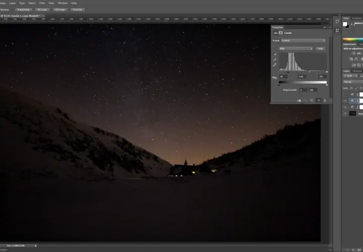Screen dimensions: 363x252
Task: Open the Normal blend mode dropdown
Action: click(x=353, y=82)
